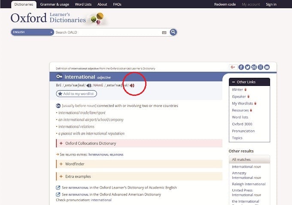Click the Oxford 3000 key icon in header

(x=59, y=76)
